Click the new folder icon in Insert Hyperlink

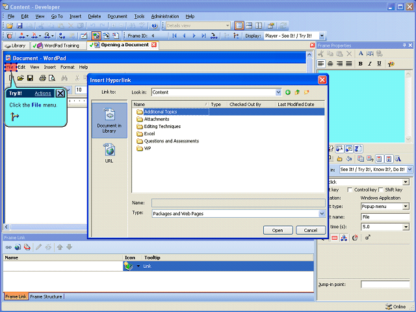(306, 92)
